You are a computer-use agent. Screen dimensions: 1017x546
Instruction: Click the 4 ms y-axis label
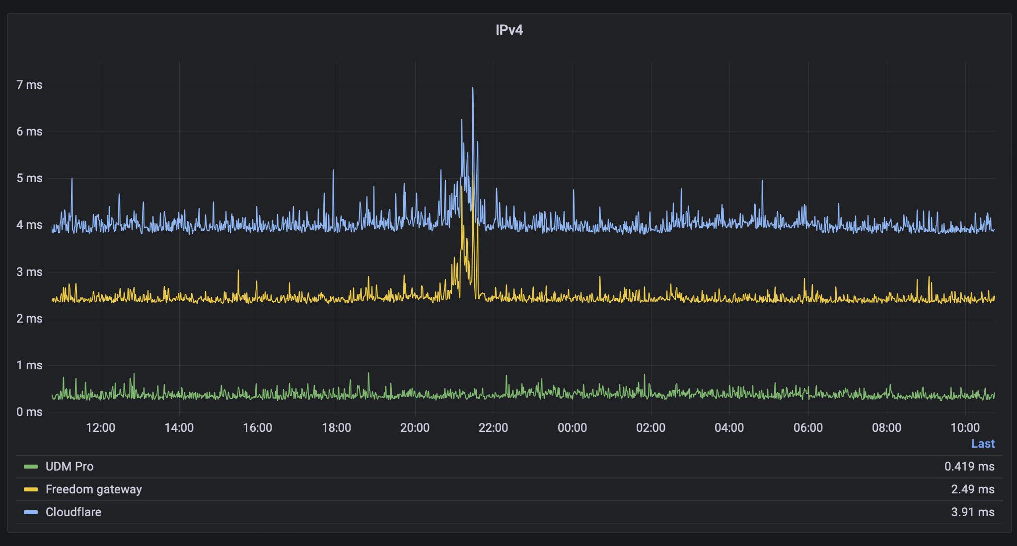coord(29,225)
